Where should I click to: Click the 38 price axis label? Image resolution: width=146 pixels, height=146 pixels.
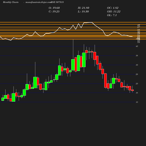click(137, 56)
